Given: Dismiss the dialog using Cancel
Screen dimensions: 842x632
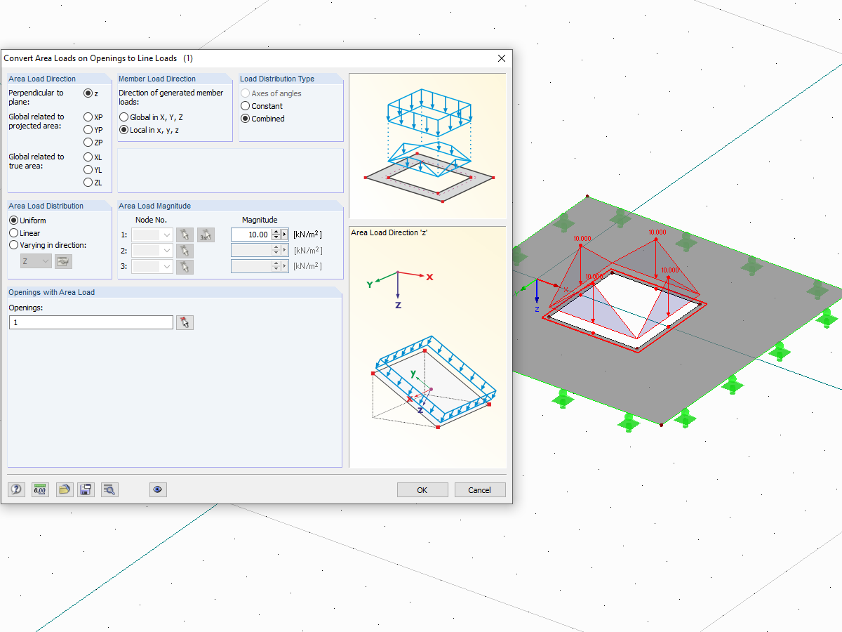Looking at the screenshot, I should tap(479, 489).
